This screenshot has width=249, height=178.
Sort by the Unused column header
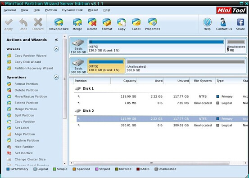[x=177, y=81]
